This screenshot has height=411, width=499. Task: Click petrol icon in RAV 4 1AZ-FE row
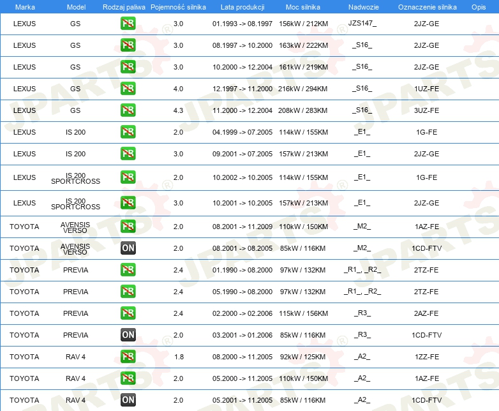tap(128, 378)
